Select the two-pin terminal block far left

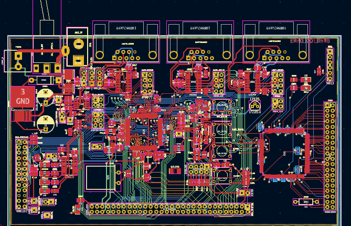(x=18, y=61)
